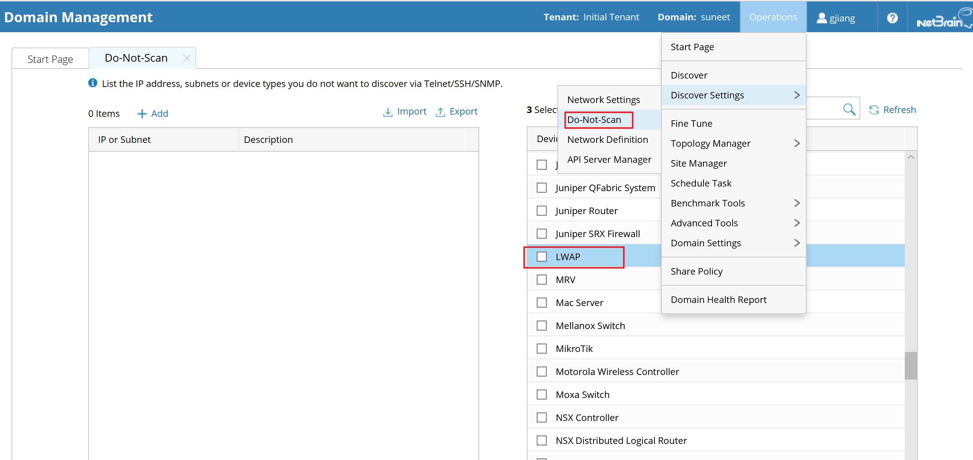Image resolution: width=973 pixels, height=460 pixels.
Task: Open help via the question mark icon
Action: (x=893, y=17)
